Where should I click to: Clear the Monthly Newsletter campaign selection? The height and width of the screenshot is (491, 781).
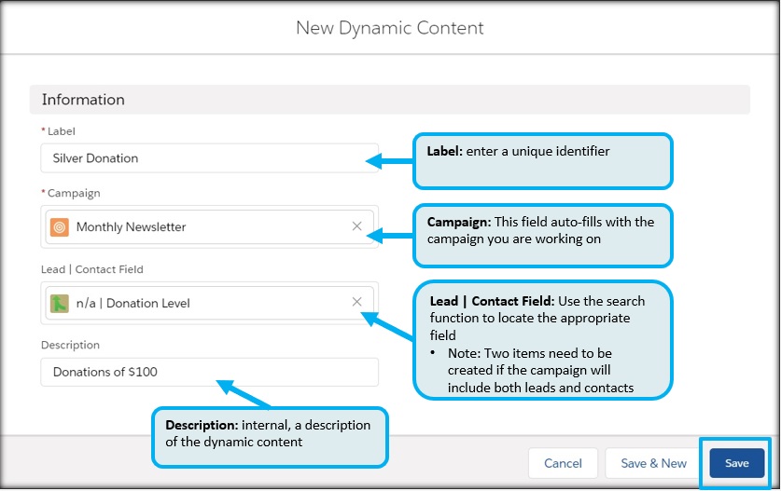[356, 226]
